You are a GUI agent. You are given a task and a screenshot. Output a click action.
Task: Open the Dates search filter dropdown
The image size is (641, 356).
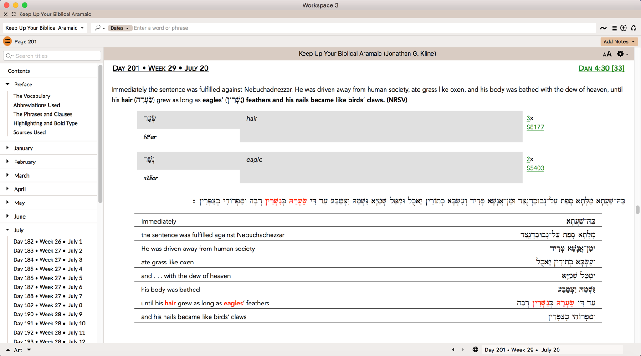point(119,28)
